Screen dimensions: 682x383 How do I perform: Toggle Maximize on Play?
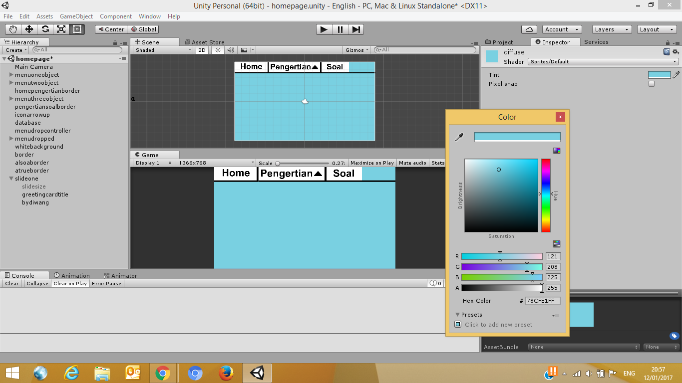tap(372, 163)
